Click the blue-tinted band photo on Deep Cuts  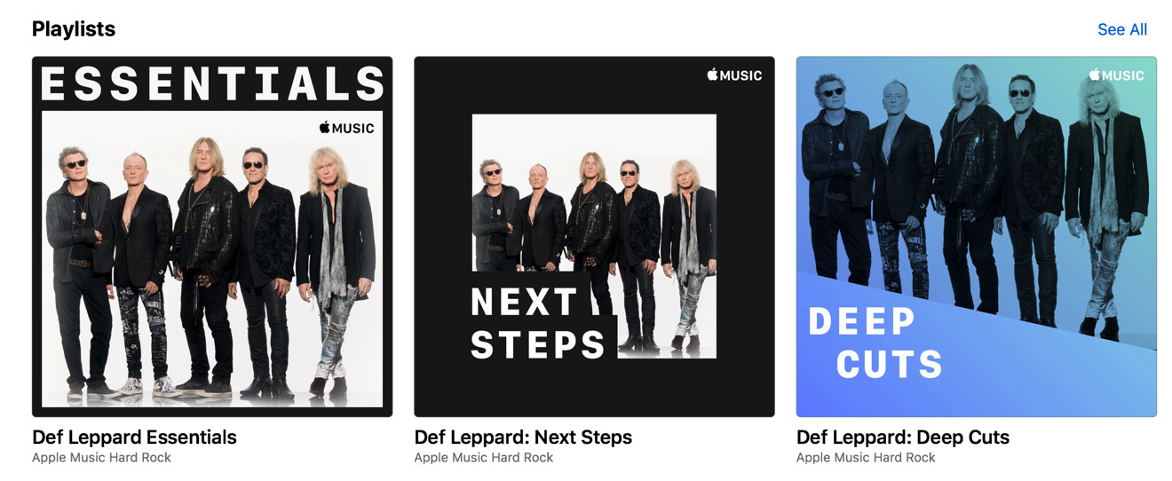[x=977, y=195]
